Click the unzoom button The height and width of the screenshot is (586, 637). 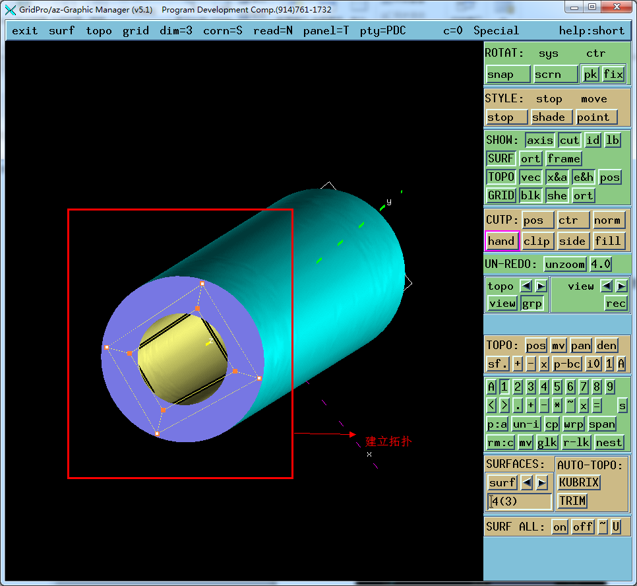[564, 264]
